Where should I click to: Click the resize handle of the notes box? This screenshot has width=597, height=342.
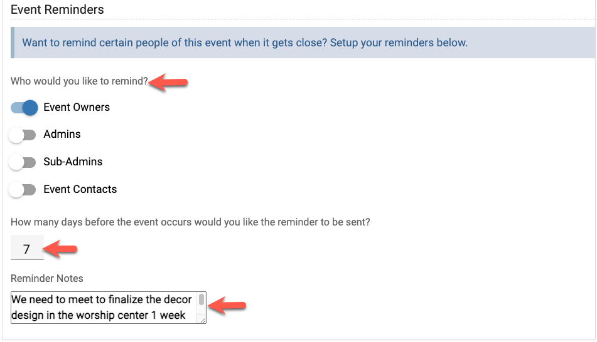click(202, 319)
